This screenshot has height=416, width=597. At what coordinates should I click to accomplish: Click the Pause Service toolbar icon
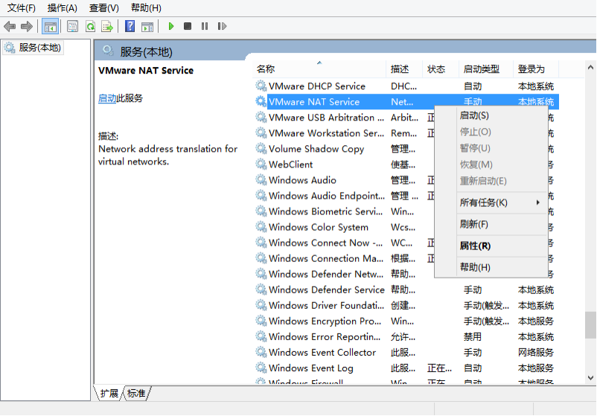pyautogui.click(x=205, y=26)
